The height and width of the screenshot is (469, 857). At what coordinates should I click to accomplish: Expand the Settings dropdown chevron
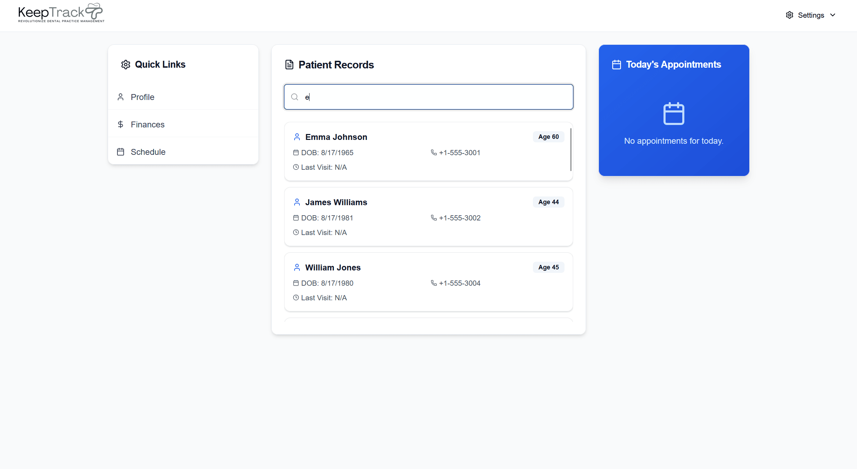pos(833,15)
